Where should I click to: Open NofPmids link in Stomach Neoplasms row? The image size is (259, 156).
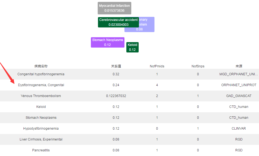(157, 118)
